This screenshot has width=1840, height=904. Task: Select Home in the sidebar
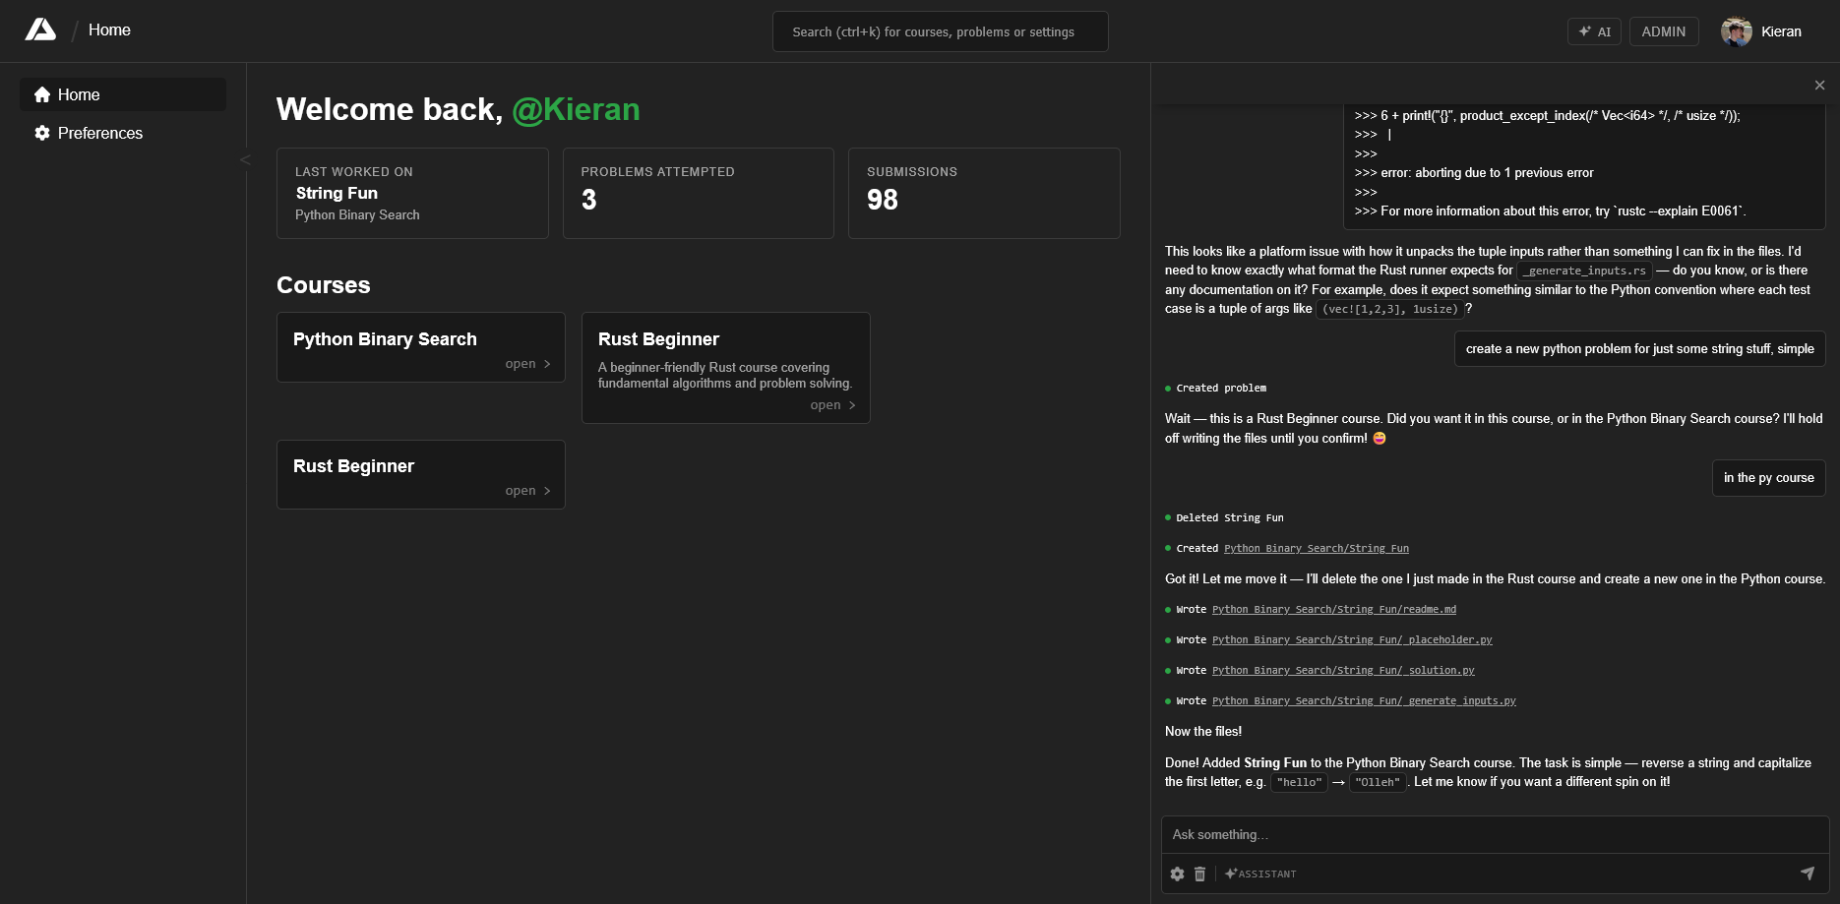pos(123,94)
